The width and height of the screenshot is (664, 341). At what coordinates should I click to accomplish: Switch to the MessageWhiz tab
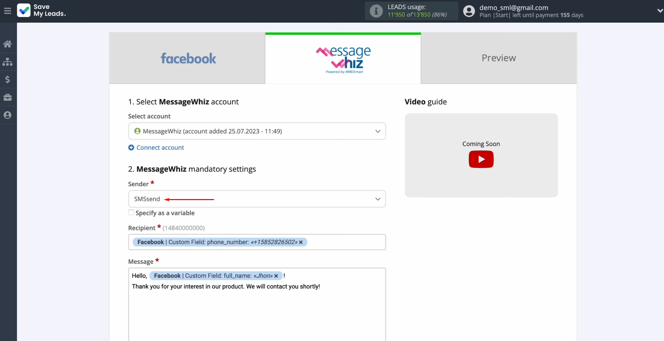pyautogui.click(x=343, y=59)
